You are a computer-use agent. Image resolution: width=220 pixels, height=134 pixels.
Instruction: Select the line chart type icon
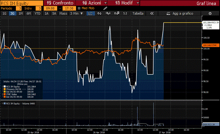click(90, 13)
